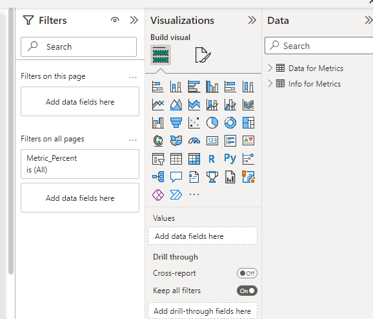This screenshot has height=319, width=373.
Task: Select the ribbon chart visual
Action: pos(248,105)
